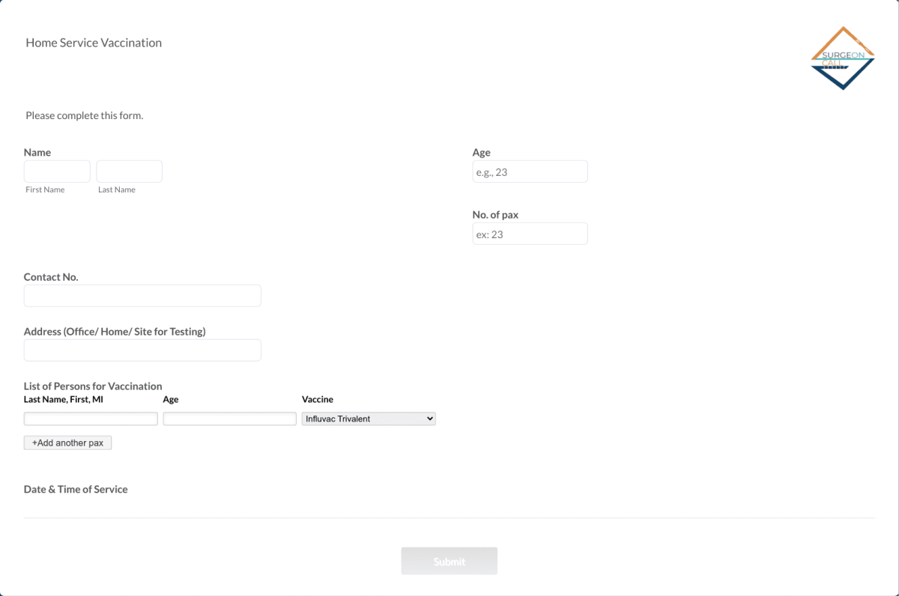Image resolution: width=899 pixels, height=596 pixels.
Task: Click the Last Name, First, MI field
Action: coord(90,418)
